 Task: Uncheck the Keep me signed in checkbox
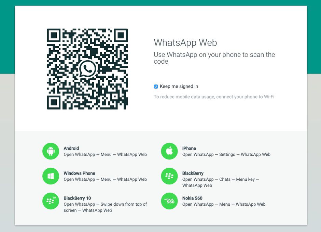click(156, 87)
